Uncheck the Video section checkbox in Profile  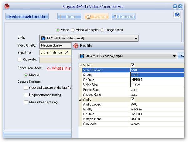tap(133, 65)
